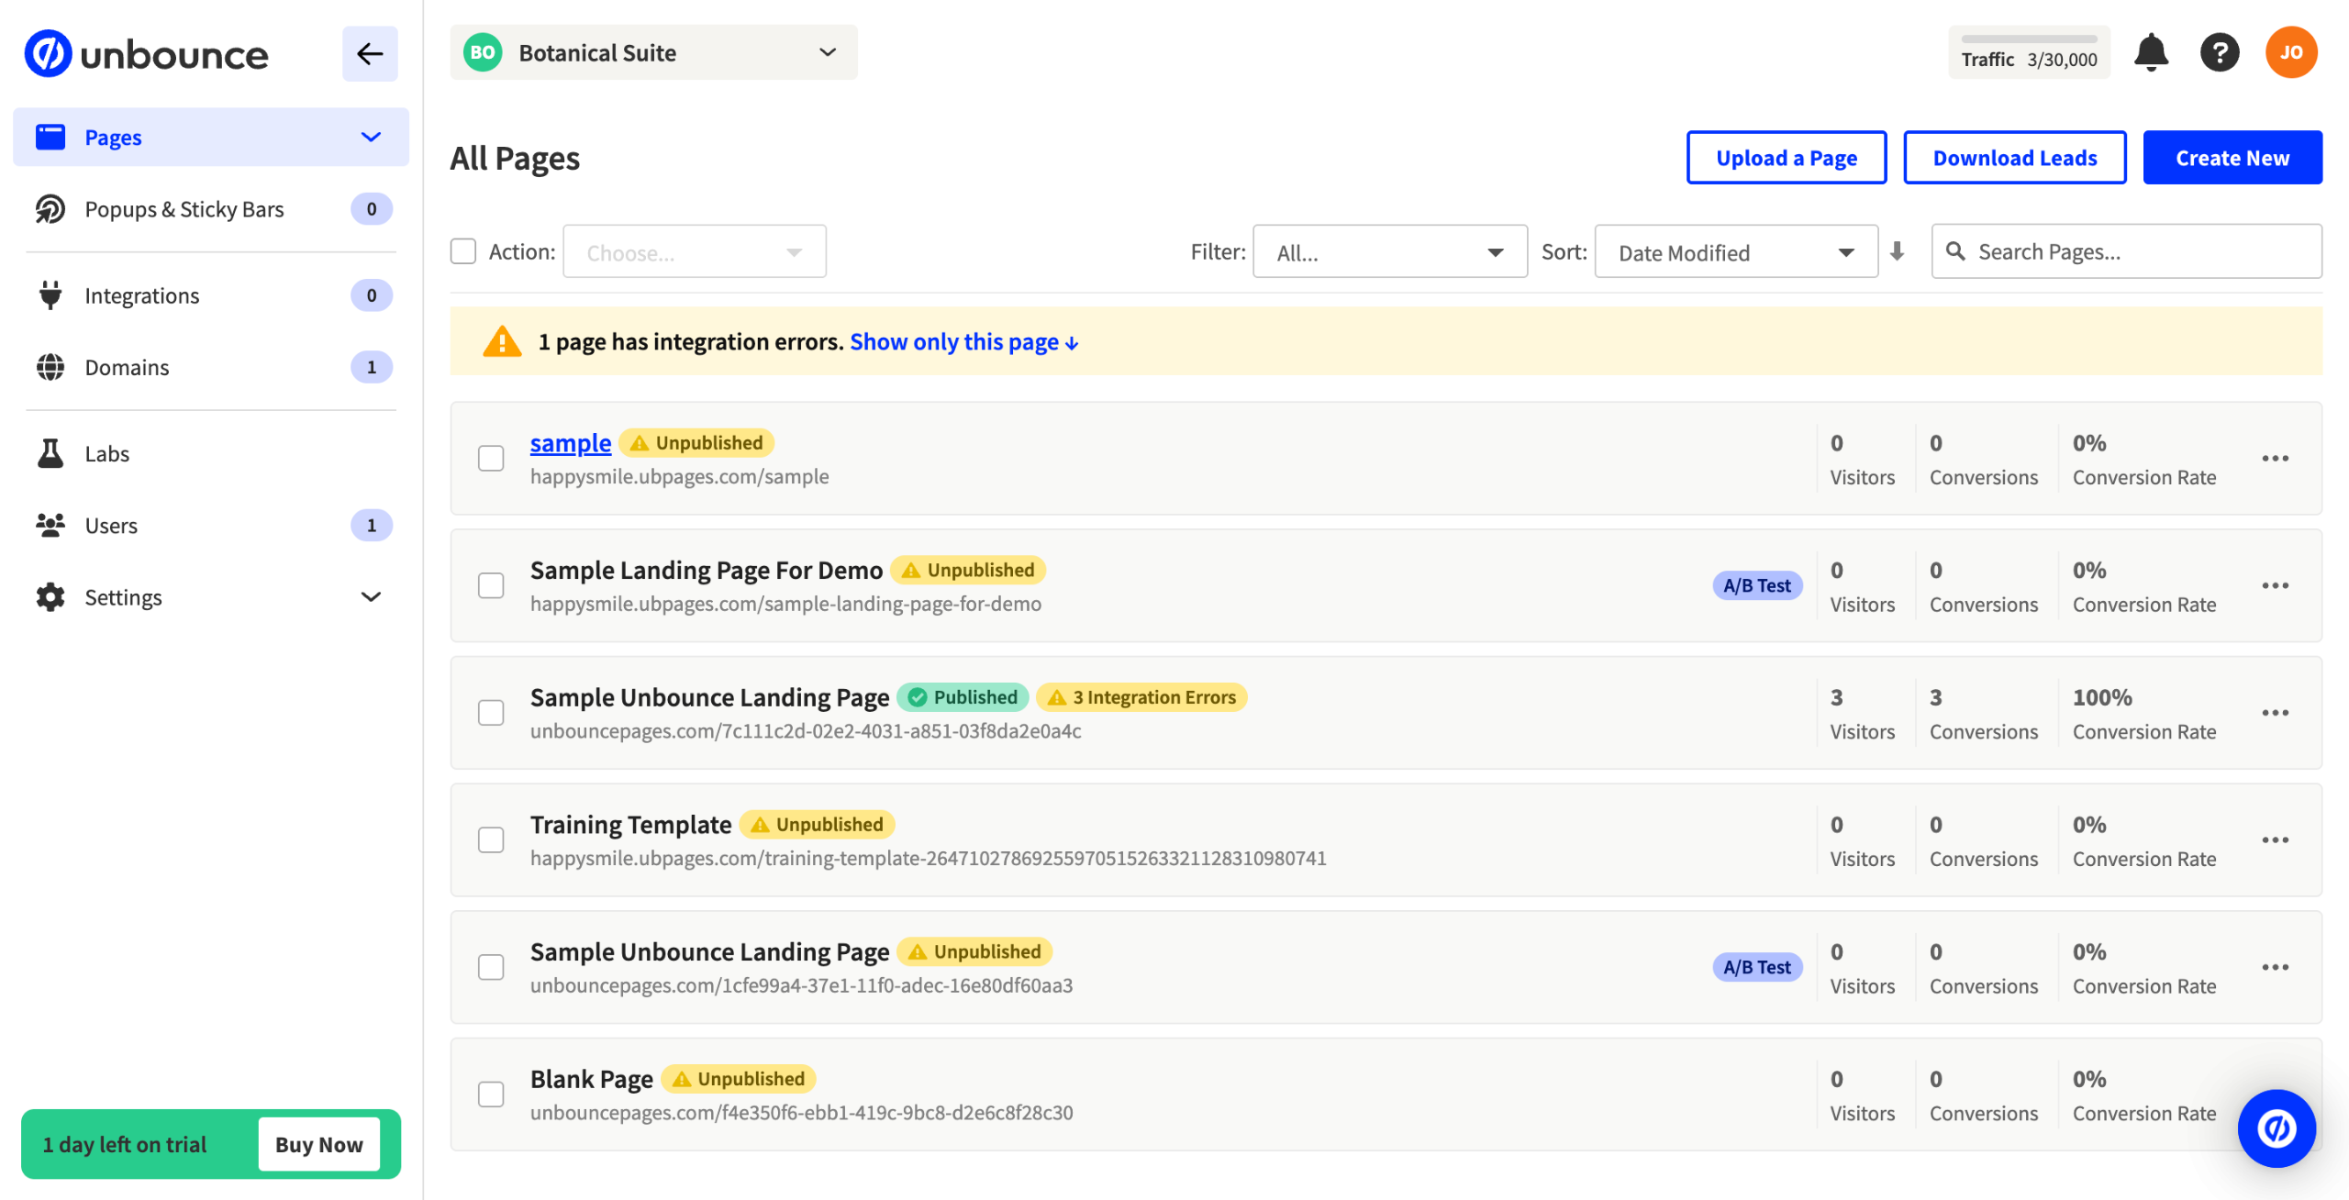Viewport: 2349px width, 1200px height.
Task: Open the Date Modified sort dropdown
Action: 1735,252
